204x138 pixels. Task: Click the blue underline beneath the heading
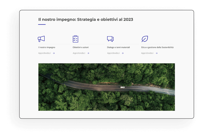coord(42,25)
